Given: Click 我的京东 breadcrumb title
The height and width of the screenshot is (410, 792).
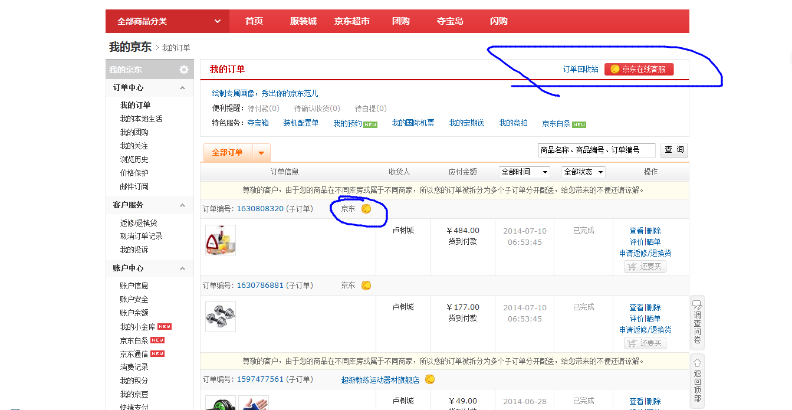Looking at the screenshot, I should coord(130,47).
